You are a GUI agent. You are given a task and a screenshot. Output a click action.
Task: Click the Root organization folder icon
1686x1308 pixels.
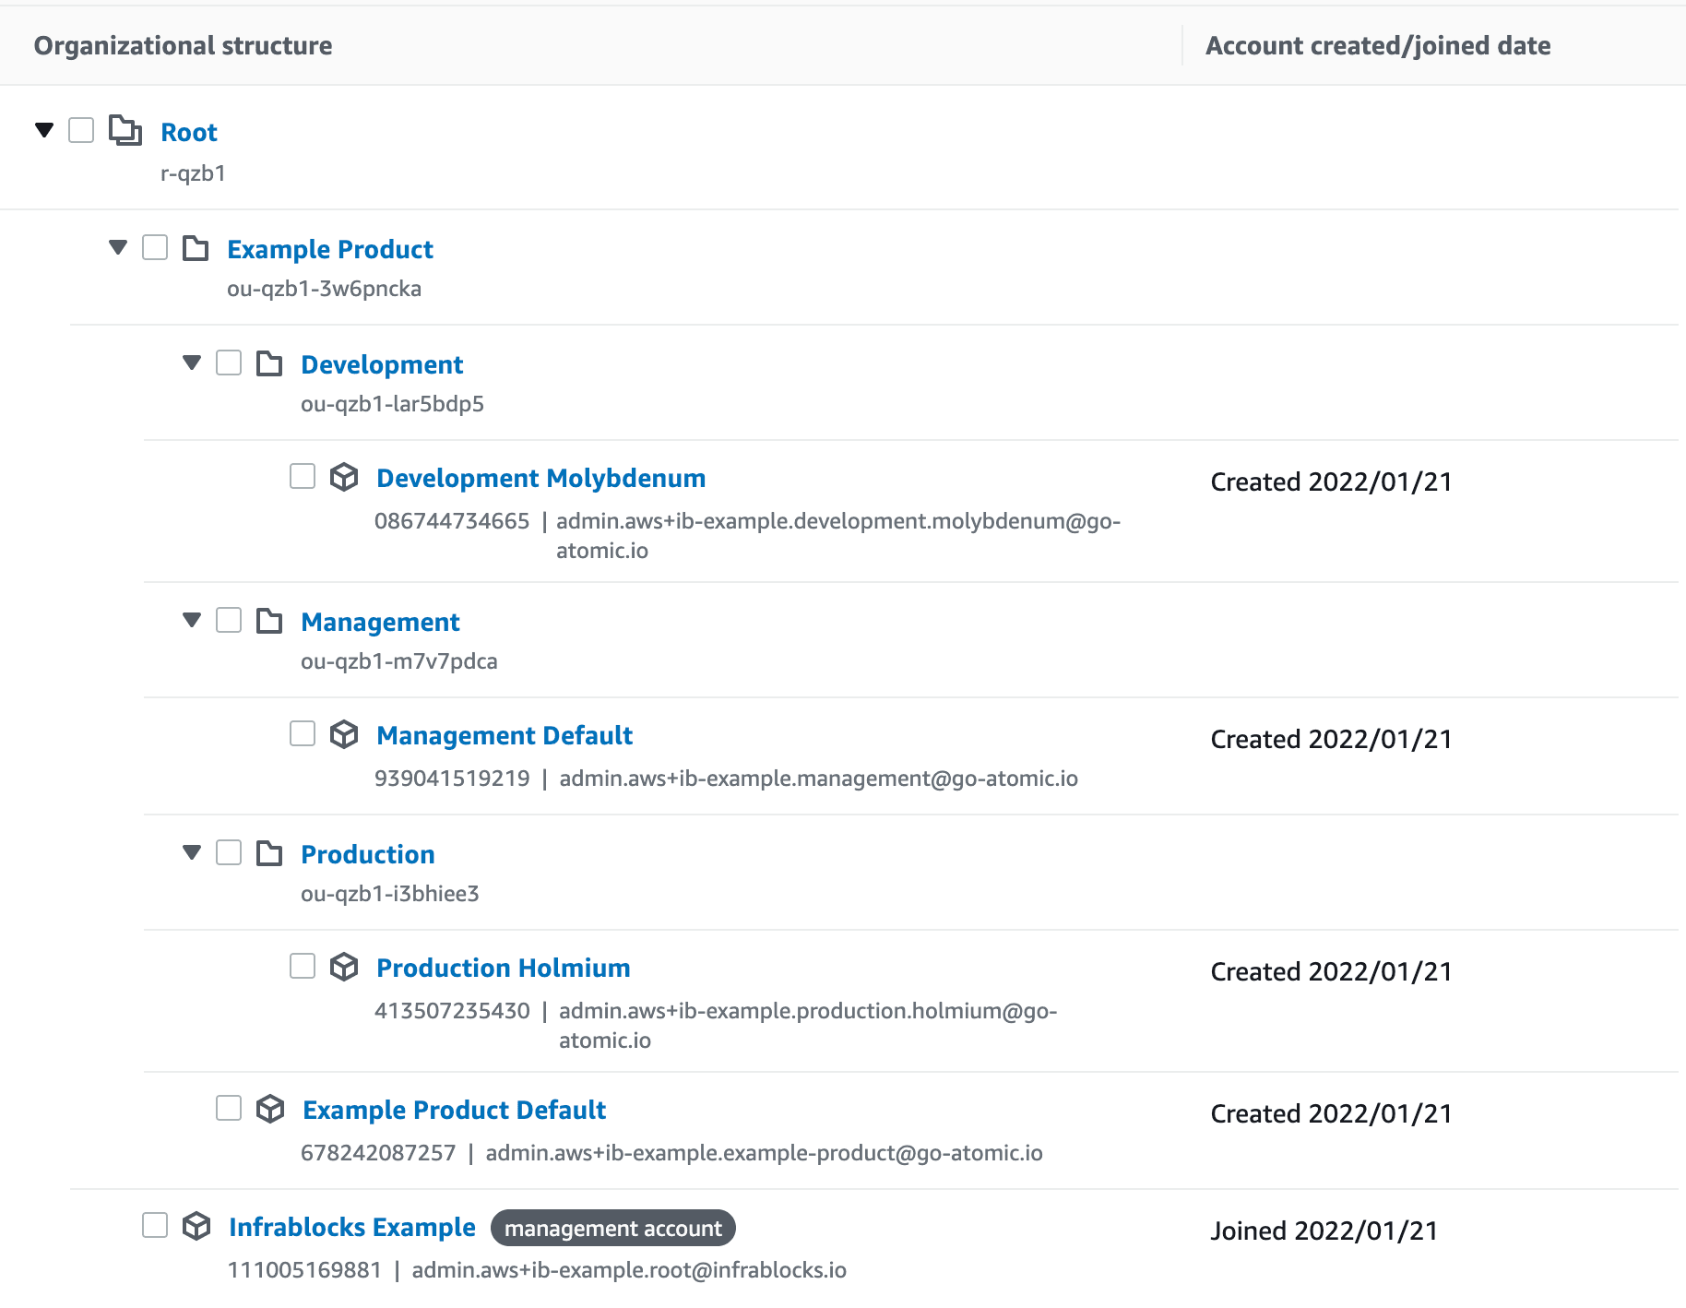pyautogui.click(x=125, y=131)
